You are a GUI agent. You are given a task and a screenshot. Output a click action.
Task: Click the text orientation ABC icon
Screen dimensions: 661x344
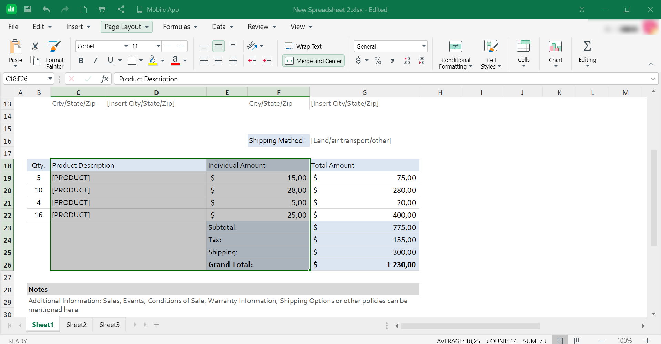[x=252, y=46]
